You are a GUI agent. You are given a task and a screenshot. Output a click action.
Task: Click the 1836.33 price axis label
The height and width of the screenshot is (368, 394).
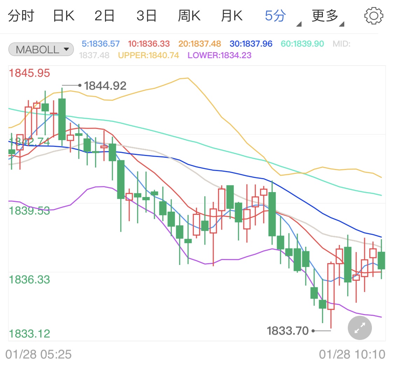pos(29,280)
